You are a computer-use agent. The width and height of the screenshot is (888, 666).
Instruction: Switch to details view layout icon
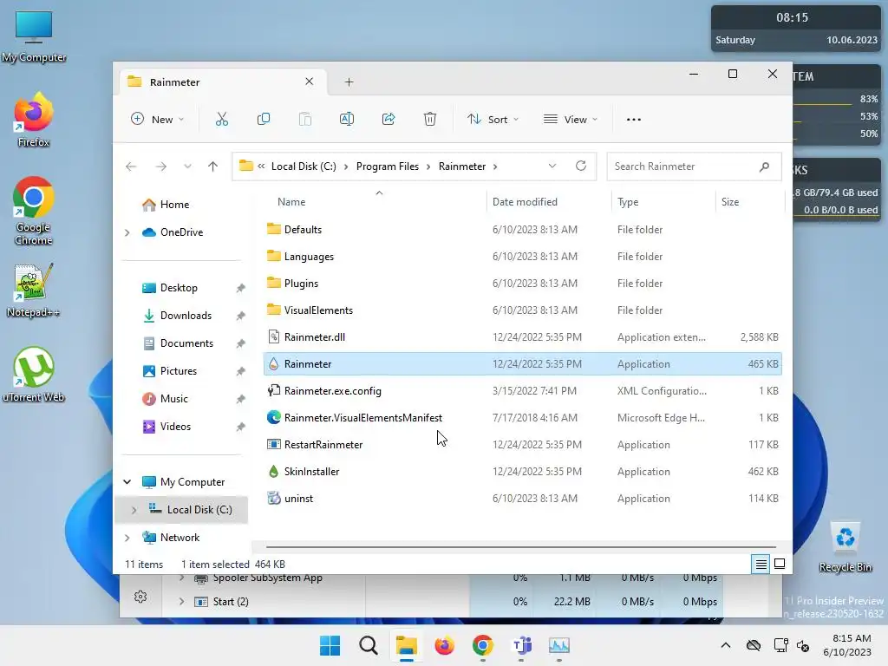pos(761,564)
